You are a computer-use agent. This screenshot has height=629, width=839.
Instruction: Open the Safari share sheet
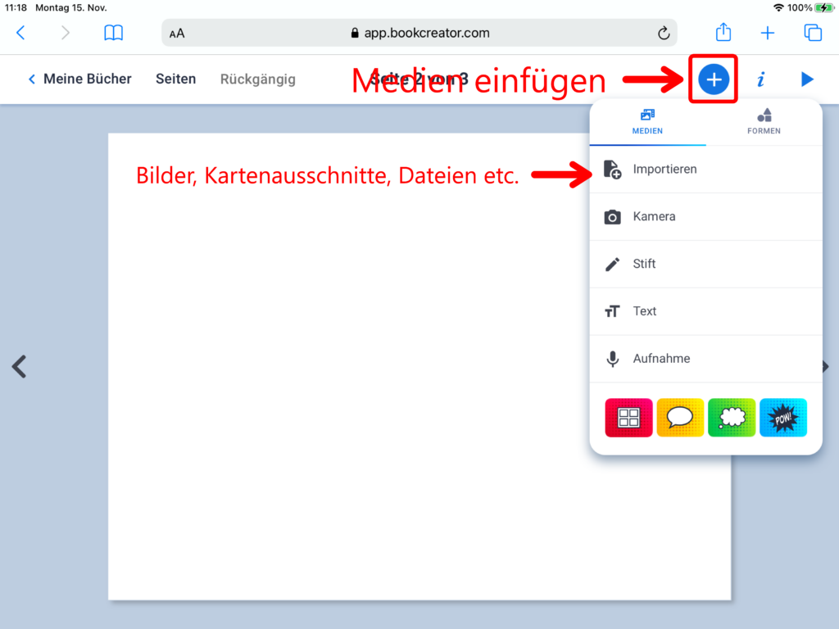click(x=723, y=33)
